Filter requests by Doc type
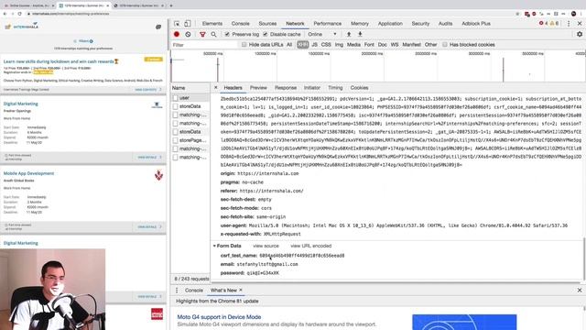The image size is (586, 330). coord(383,45)
